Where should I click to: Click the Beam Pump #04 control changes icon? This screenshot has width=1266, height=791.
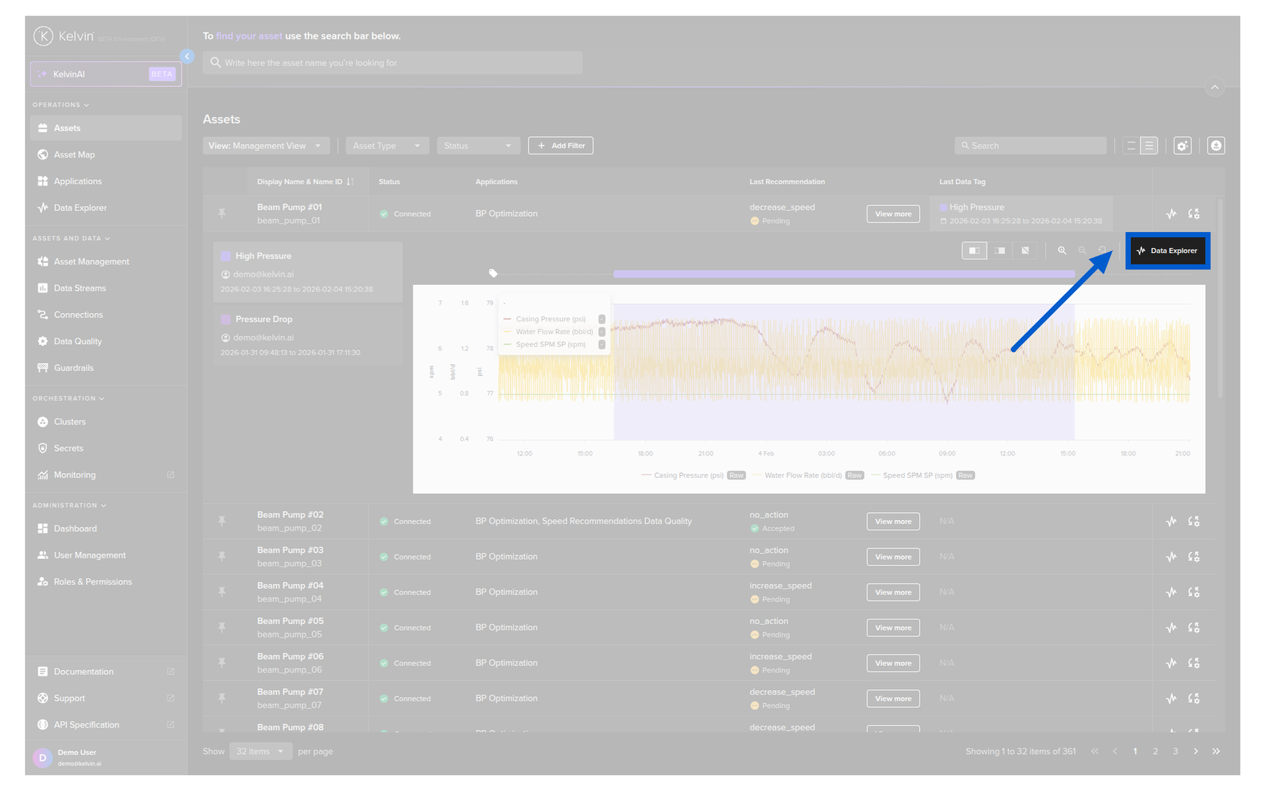(1193, 593)
